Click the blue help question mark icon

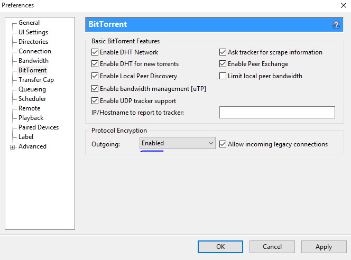point(336,25)
